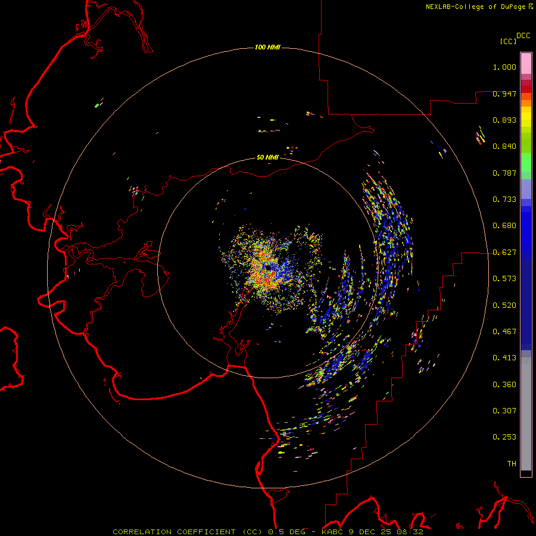Click the TH threshold legend label
The height and width of the screenshot is (536, 536).
[512, 464]
